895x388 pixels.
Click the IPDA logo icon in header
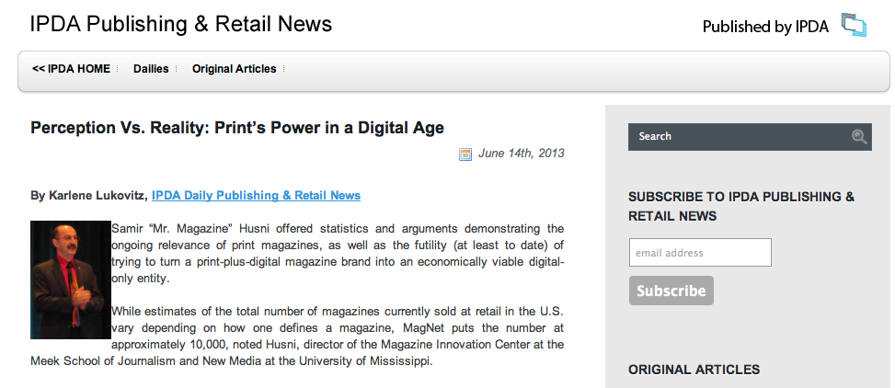[x=854, y=26]
